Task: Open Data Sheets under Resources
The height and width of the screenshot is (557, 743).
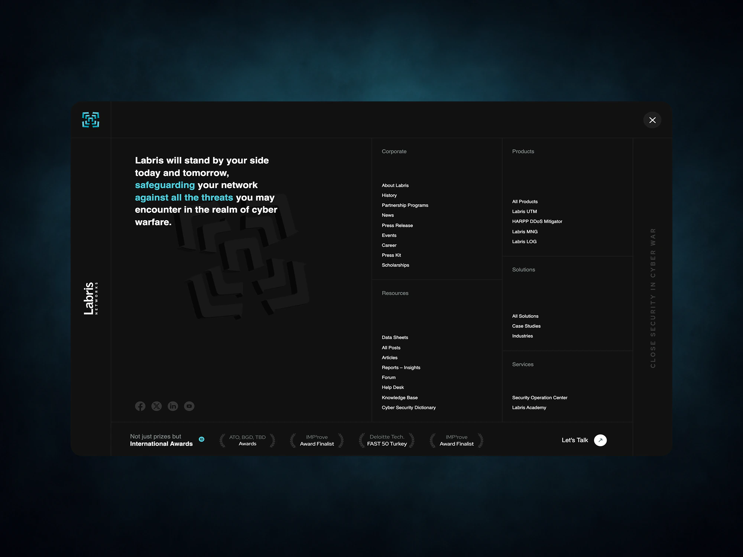Action: (395, 338)
